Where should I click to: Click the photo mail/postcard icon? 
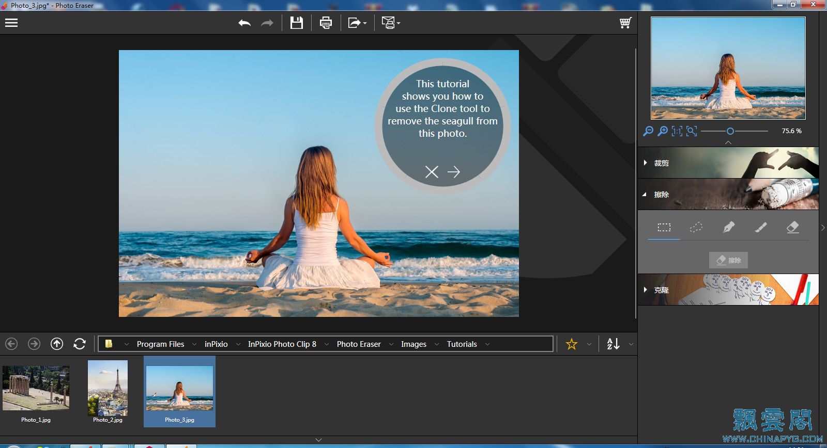click(x=388, y=23)
